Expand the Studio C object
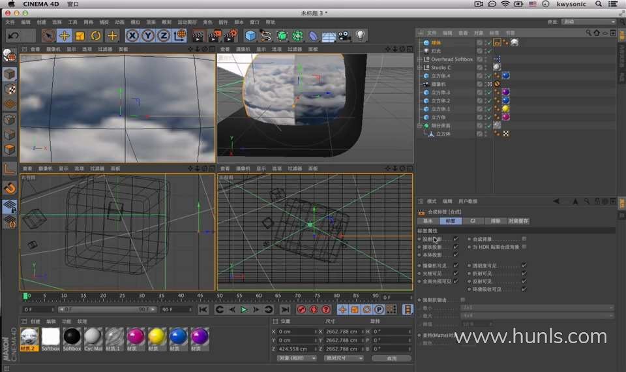Screen dimensions: 626x372 (419, 67)
